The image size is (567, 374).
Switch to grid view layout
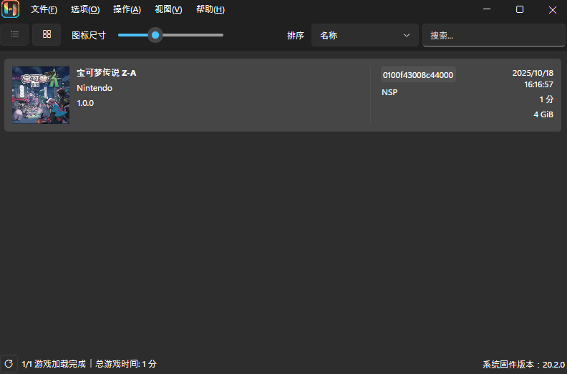point(47,34)
